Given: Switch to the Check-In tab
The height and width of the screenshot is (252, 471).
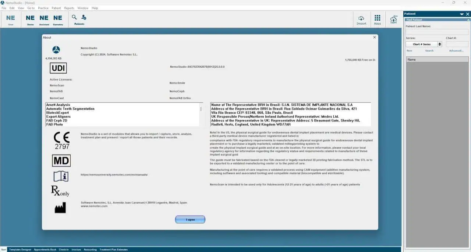Looking at the screenshot, I should (64, 250).
